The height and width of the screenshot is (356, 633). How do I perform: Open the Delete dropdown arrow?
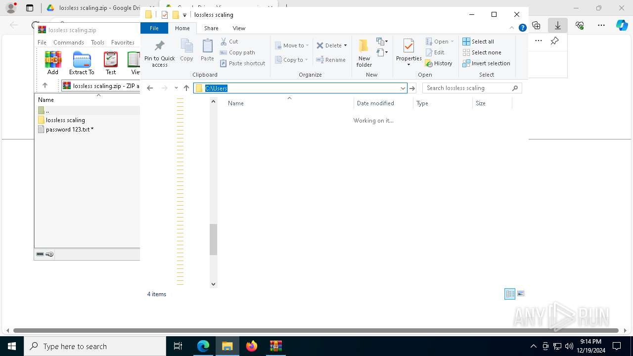[x=346, y=45]
